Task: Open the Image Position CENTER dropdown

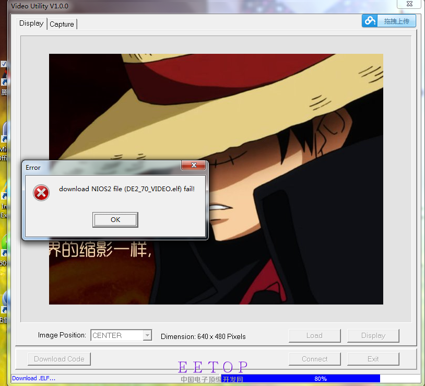Action: coord(121,335)
